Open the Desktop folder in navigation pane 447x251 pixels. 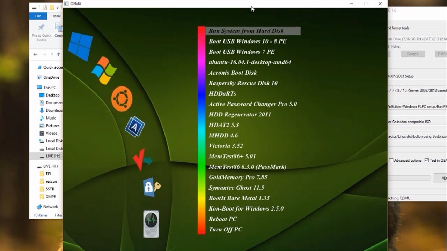tap(49, 95)
